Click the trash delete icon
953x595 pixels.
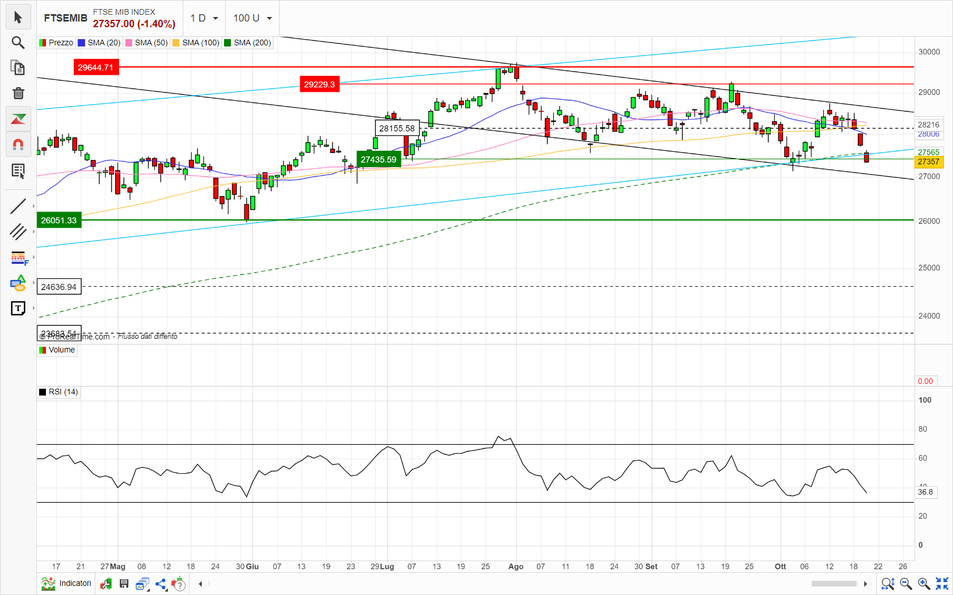[x=18, y=93]
